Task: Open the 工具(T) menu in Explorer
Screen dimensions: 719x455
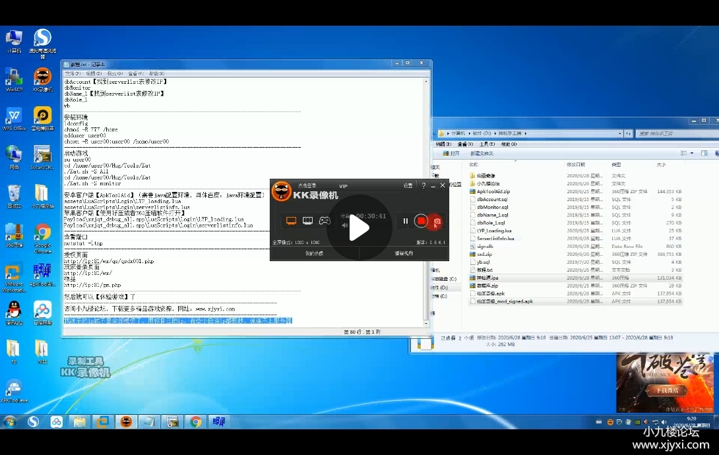Action: point(487,144)
